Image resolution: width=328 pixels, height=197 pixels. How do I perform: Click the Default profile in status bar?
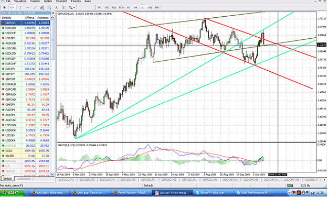(148, 185)
